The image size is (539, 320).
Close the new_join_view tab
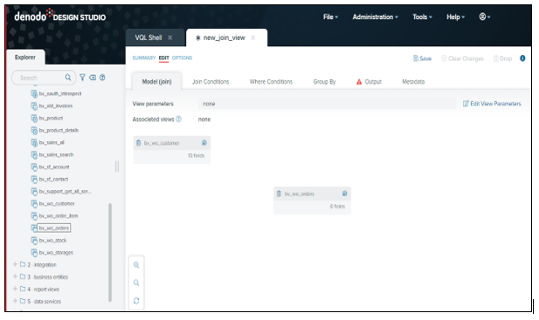point(253,37)
